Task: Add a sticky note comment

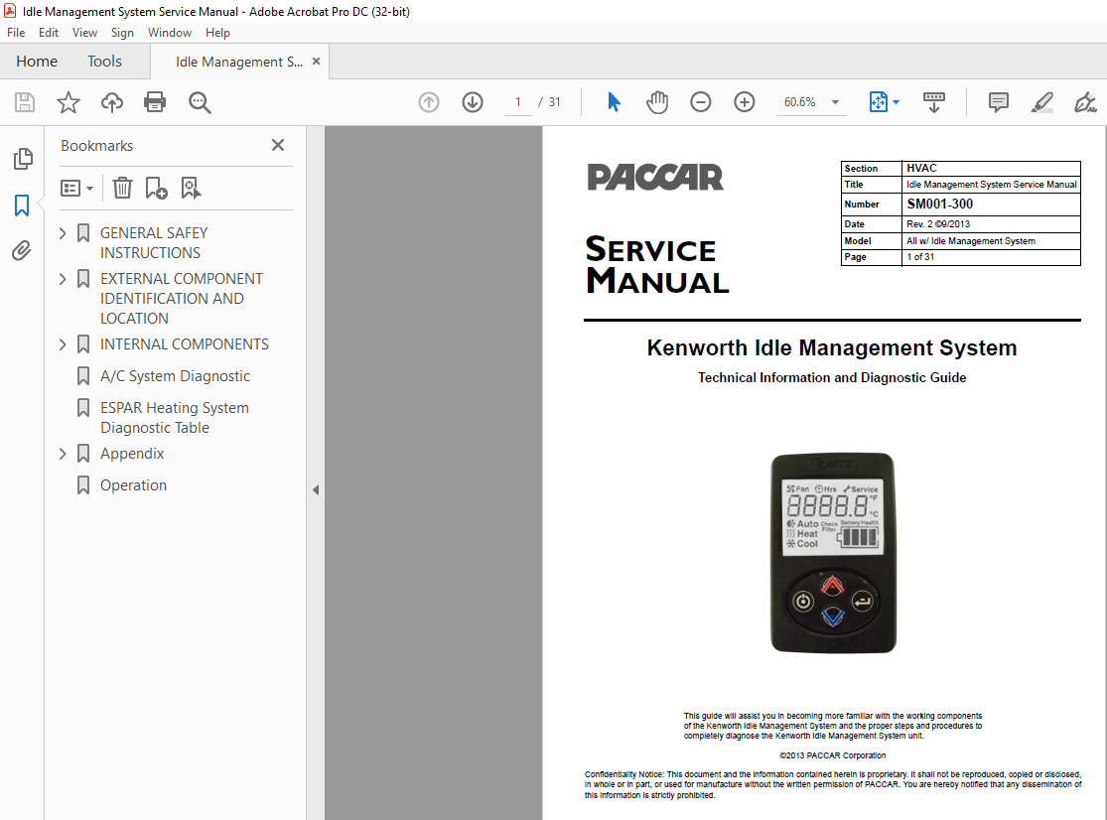Action: click(x=998, y=102)
